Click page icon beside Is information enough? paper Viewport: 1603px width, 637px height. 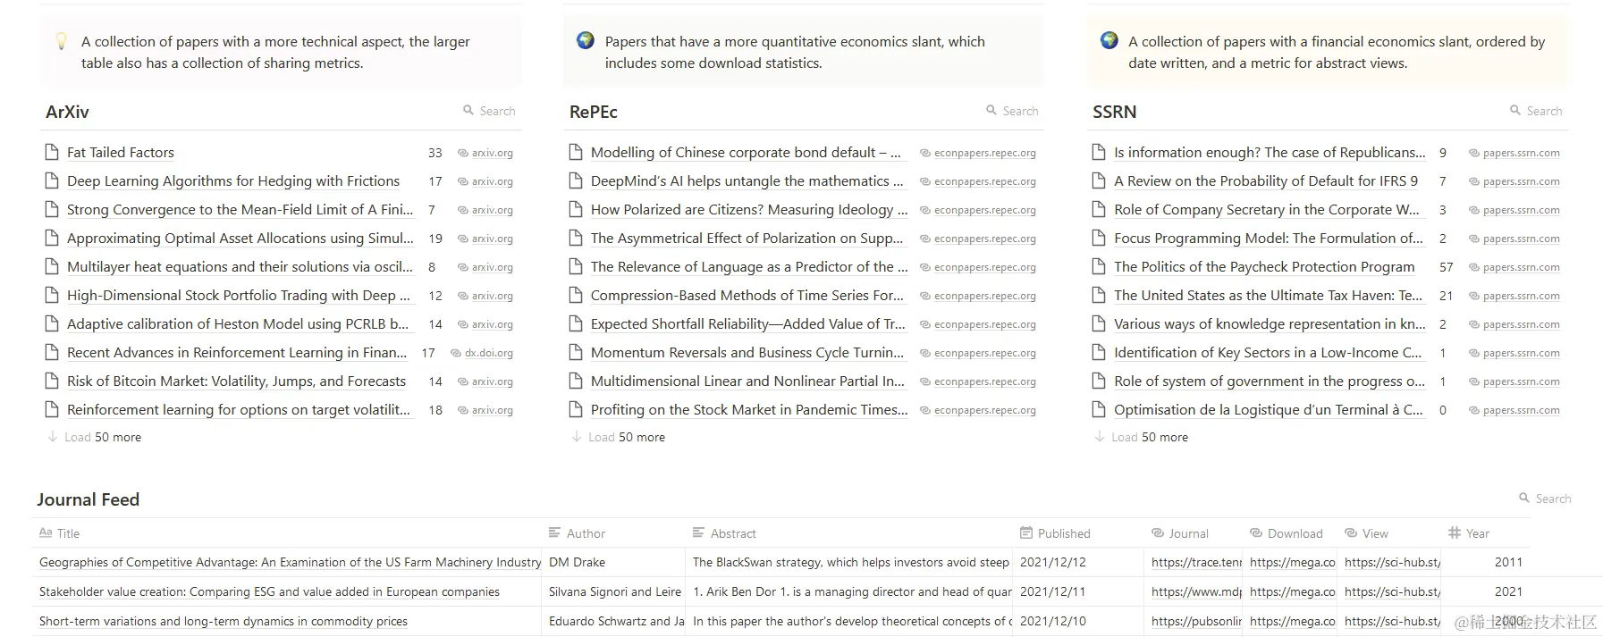[x=1099, y=153]
